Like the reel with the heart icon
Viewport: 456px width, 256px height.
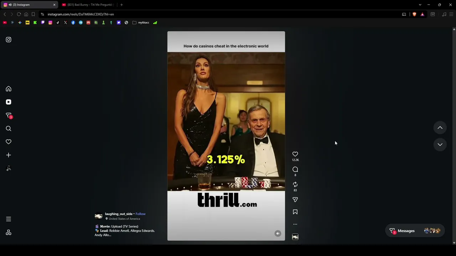295,154
